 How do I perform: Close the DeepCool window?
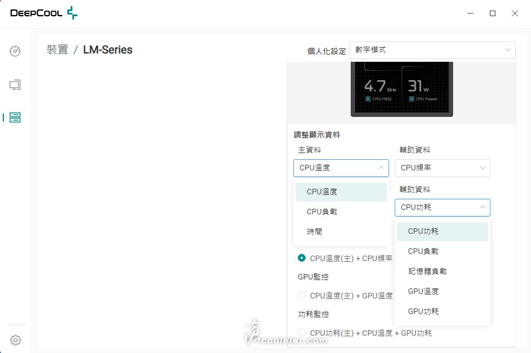[x=515, y=13]
